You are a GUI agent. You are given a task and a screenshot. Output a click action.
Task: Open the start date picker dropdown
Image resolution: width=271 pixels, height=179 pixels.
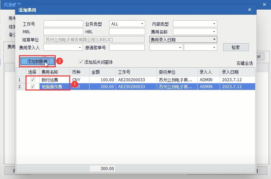[x=166, y=48]
